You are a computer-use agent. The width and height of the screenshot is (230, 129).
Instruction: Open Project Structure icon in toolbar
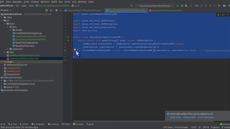[224, 6]
